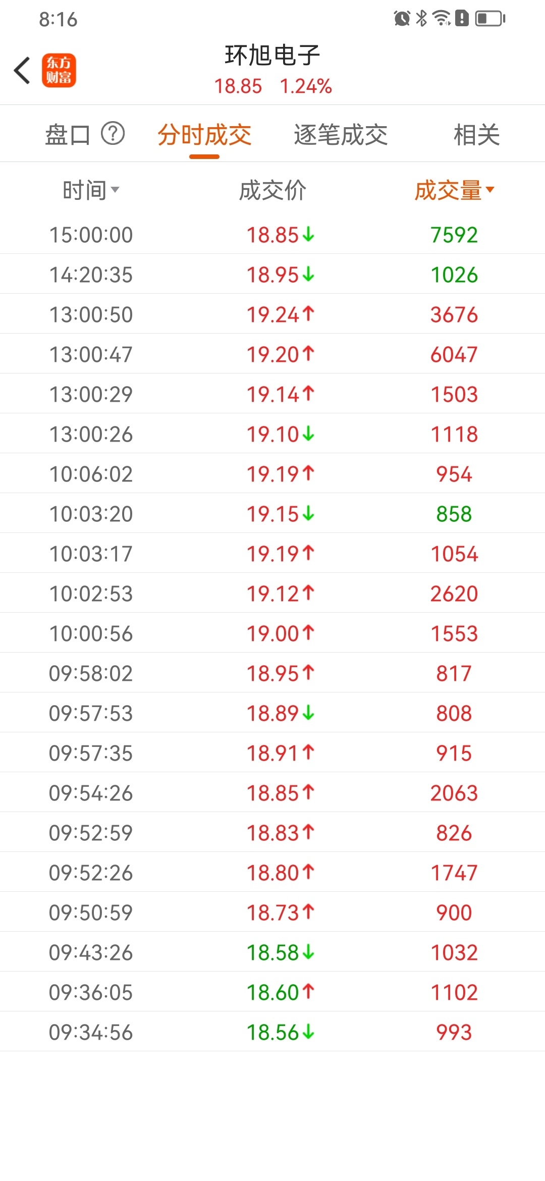The height and width of the screenshot is (1181, 545).
Task: Select the 13:00:47 row with volume 6047
Action: [x=272, y=354]
